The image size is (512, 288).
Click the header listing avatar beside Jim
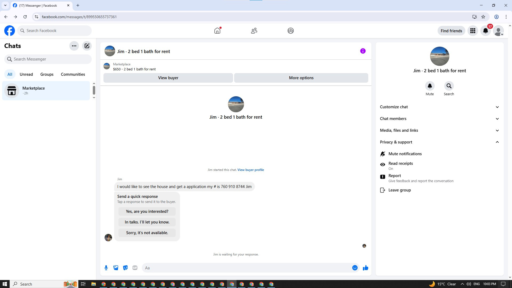pyautogui.click(x=110, y=51)
